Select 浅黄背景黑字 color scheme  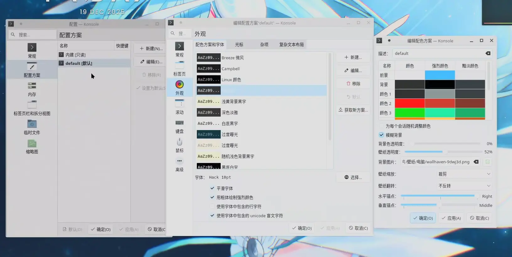[x=261, y=102]
